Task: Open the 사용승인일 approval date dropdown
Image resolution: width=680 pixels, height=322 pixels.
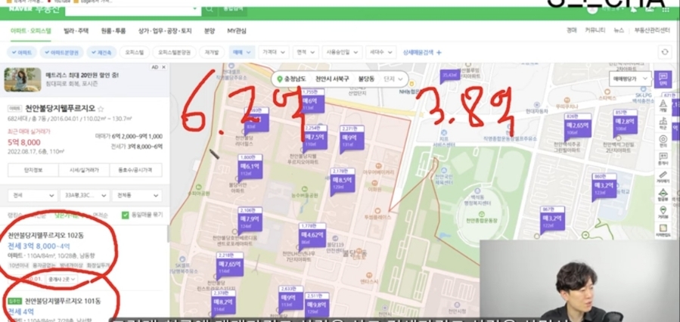Action: coord(342,52)
